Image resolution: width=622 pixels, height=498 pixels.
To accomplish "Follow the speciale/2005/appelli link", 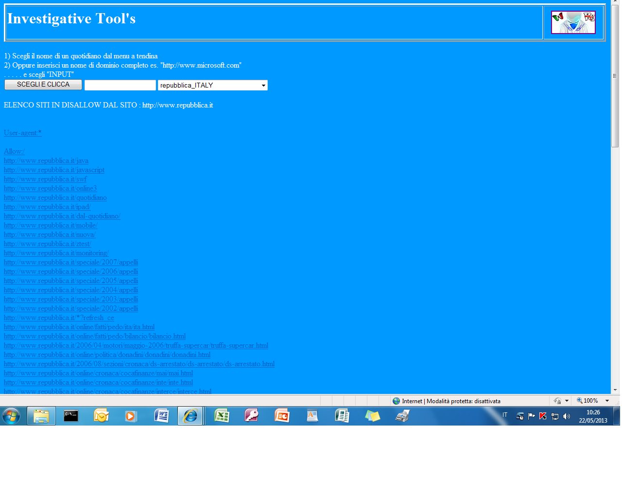I will coord(71,281).
